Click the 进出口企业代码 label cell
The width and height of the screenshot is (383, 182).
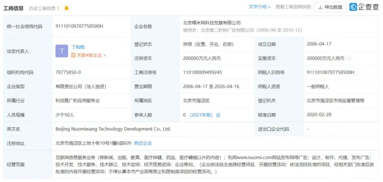point(279,129)
